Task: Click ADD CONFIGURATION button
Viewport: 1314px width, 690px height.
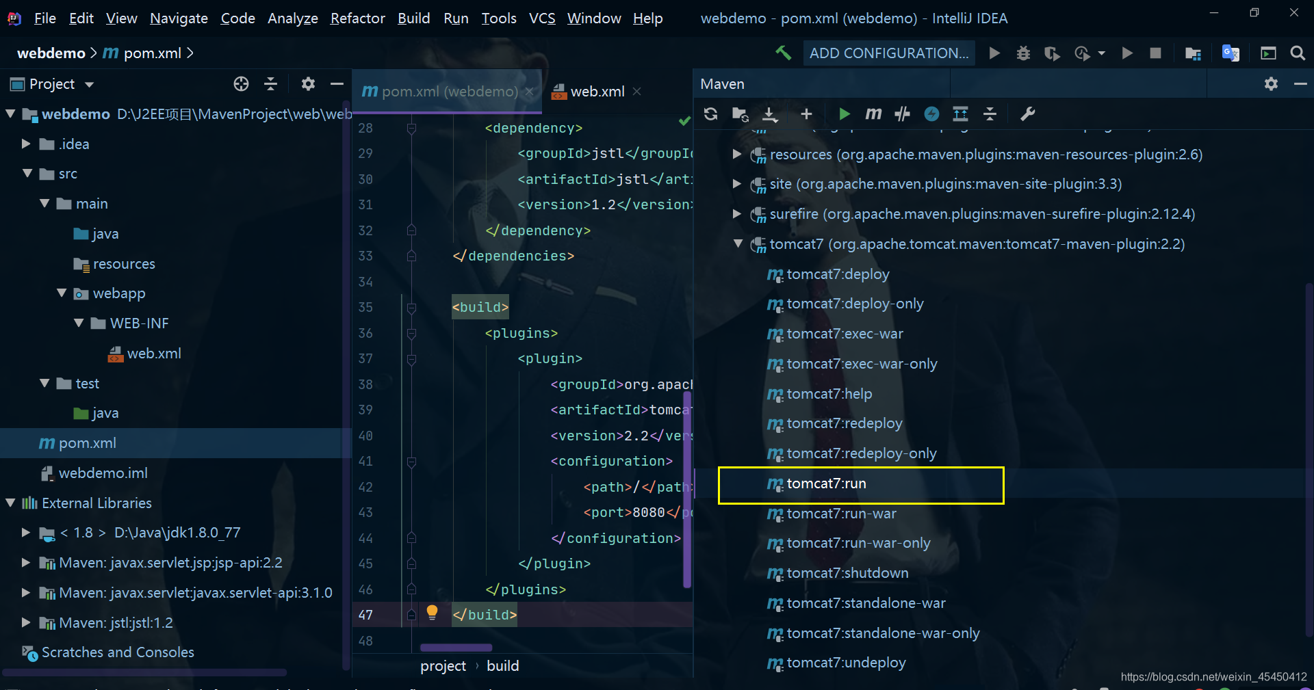Action: click(889, 53)
